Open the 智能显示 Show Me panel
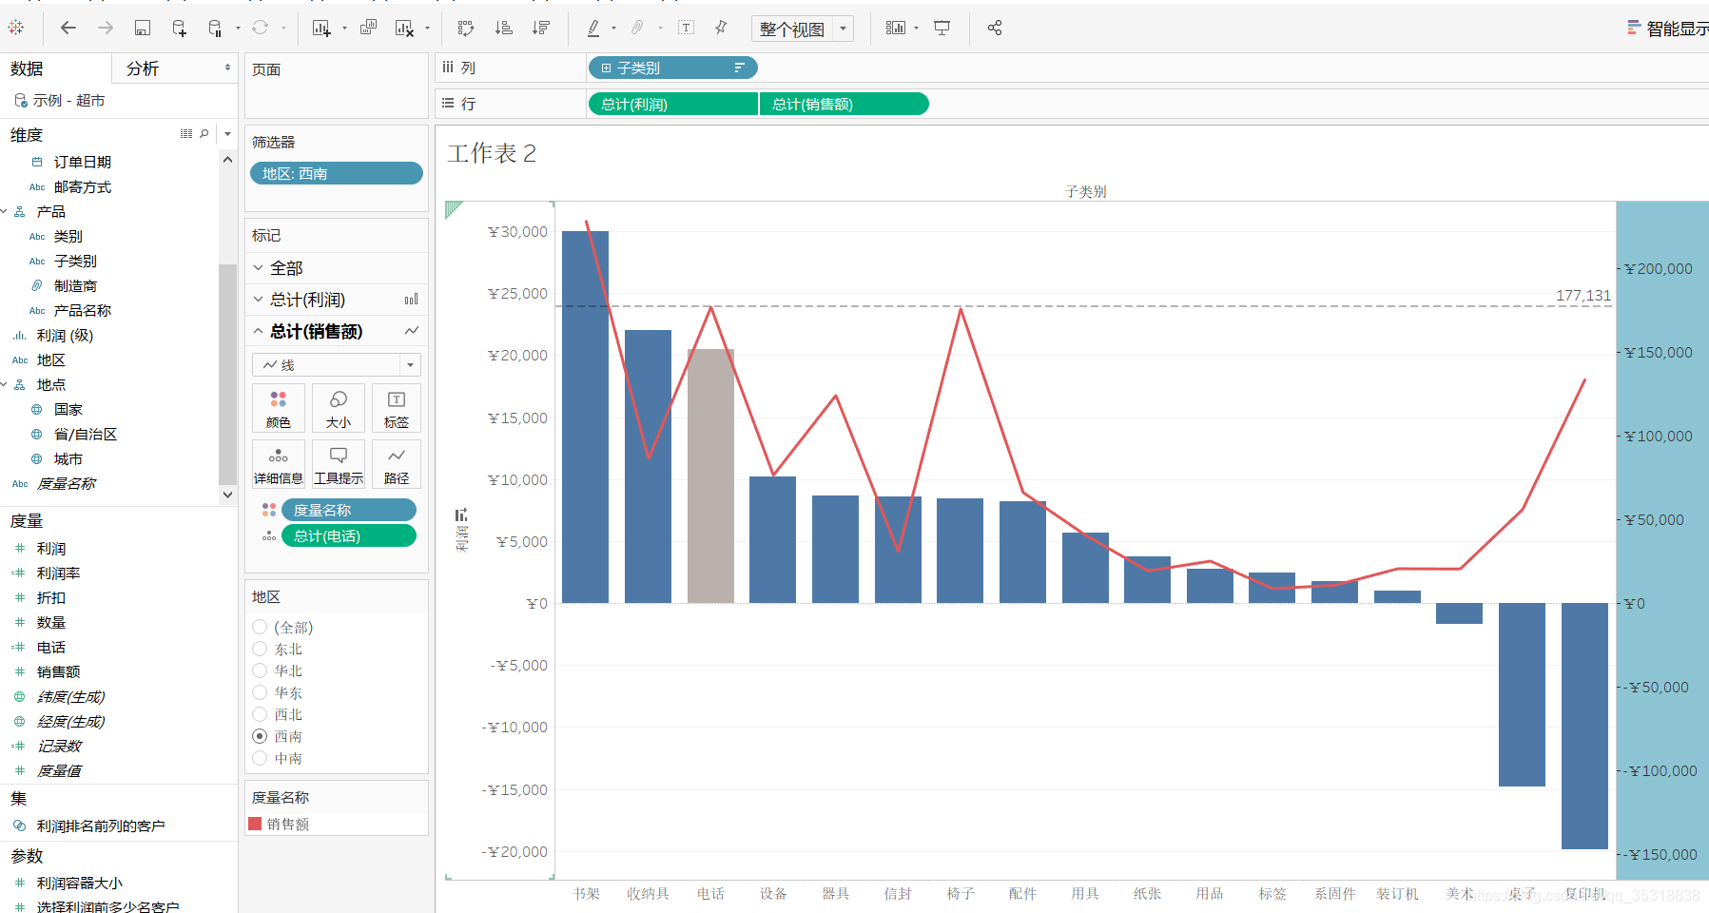 click(1667, 29)
